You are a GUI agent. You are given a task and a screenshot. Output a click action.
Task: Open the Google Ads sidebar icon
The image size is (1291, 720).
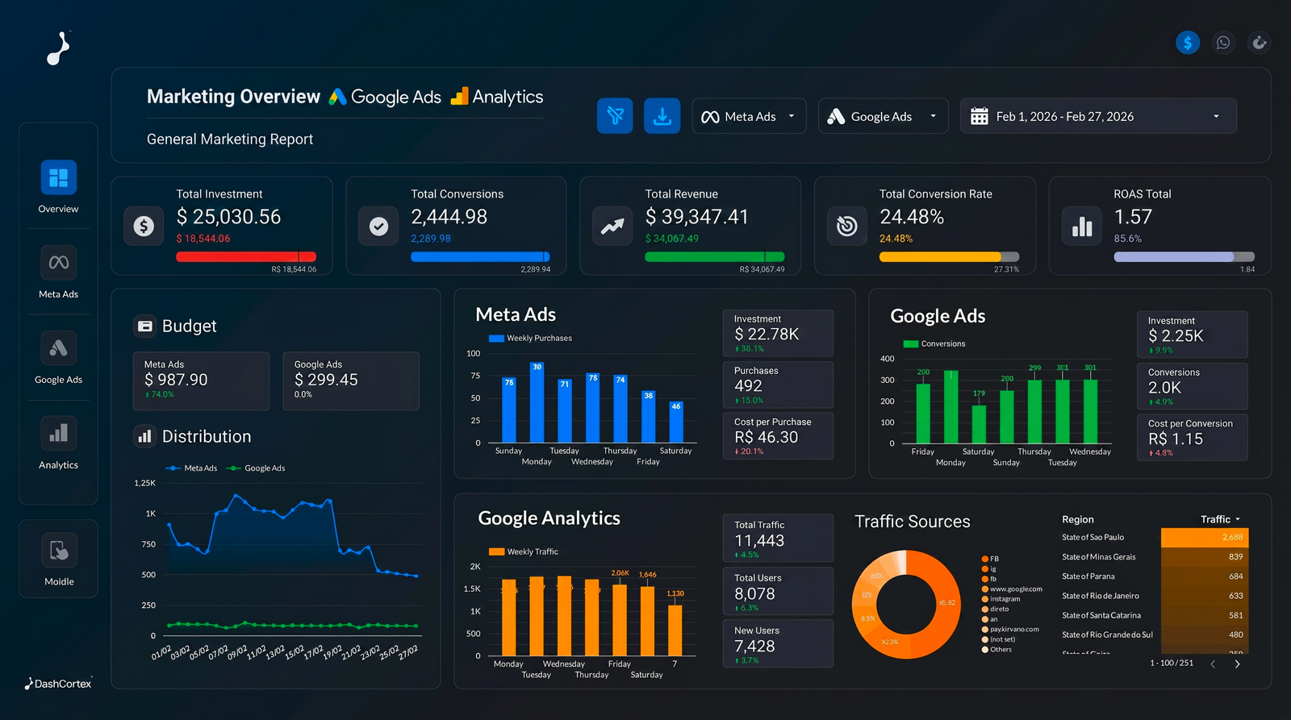(59, 348)
